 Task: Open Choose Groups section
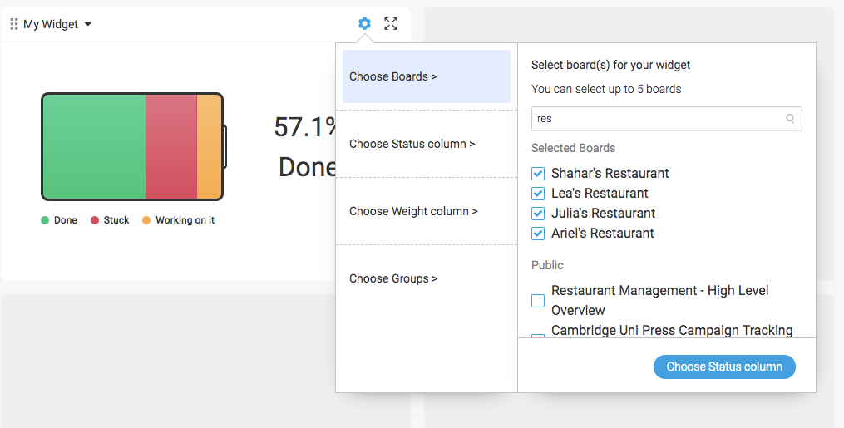[x=427, y=278]
